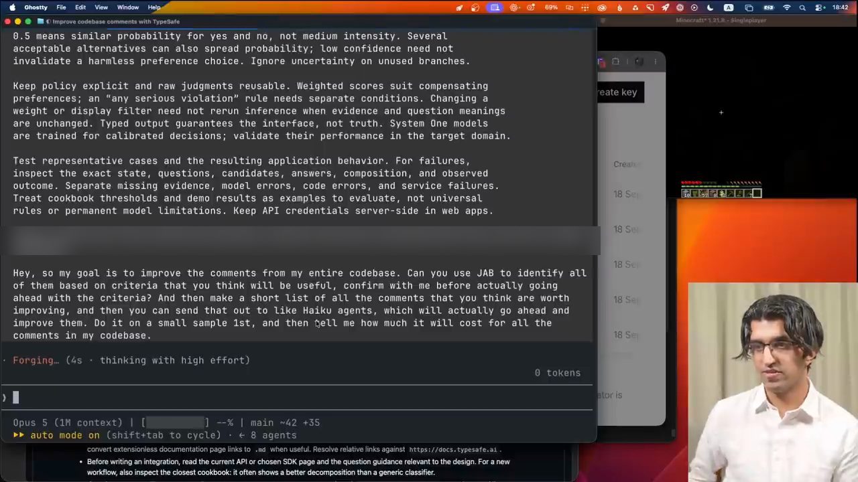858x482 pixels.
Task: Click the highlighted screen-share menu bar icon
Action: point(495,7)
